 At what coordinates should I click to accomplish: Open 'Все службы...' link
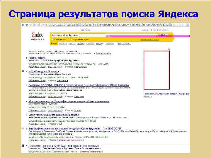click(124, 44)
